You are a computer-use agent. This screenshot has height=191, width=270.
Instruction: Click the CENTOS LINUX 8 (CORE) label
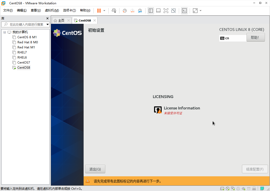242,30
